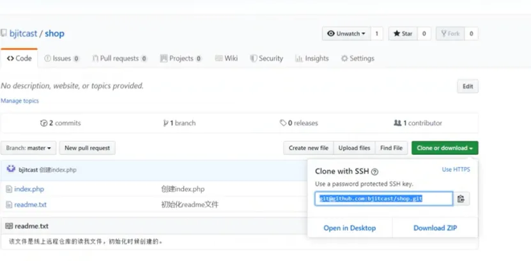Image resolution: width=531 pixels, height=261 pixels.
Task: Copy the SSH clone URL to clipboard
Action: pyautogui.click(x=461, y=199)
